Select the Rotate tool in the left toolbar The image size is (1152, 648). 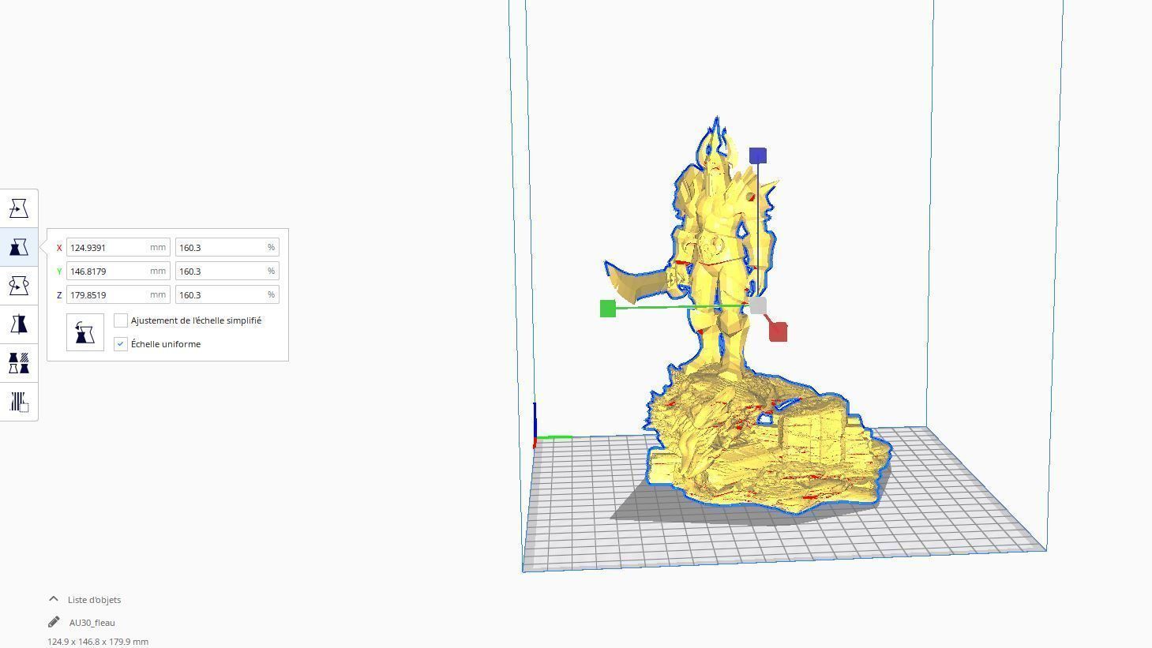point(19,286)
